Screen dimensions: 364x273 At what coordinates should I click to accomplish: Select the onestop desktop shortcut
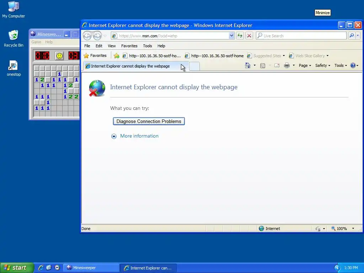click(x=14, y=68)
